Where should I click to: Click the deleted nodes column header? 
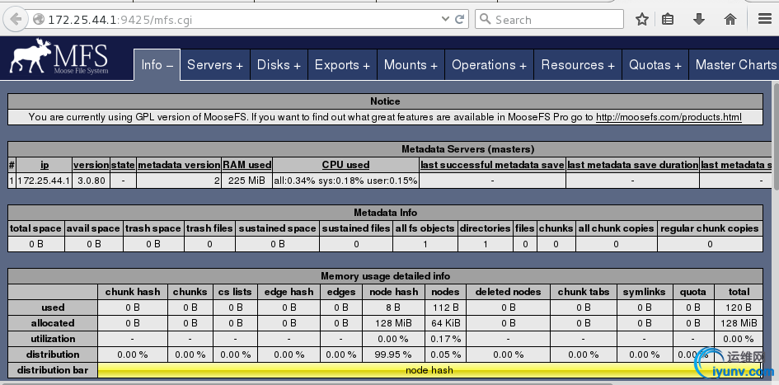click(x=509, y=292)
